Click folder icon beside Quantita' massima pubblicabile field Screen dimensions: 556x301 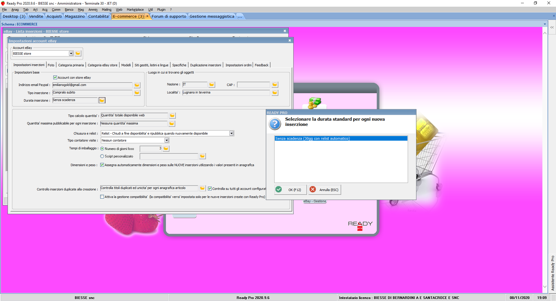(172, 124)
